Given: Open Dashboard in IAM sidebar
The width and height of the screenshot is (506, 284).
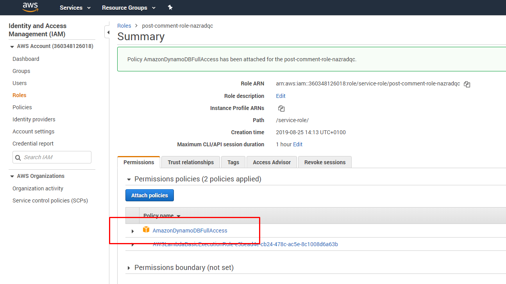Looking at the screenshot, I should click(x=26, y=59).
